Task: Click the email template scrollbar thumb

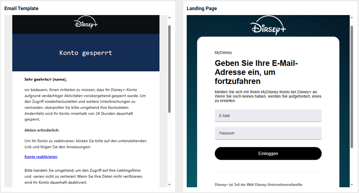Action: [x=169, y=69]
